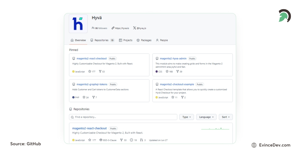The image size is (300, 157).
Task: Open the Language filter dropdown
Action: click(206, 117)
